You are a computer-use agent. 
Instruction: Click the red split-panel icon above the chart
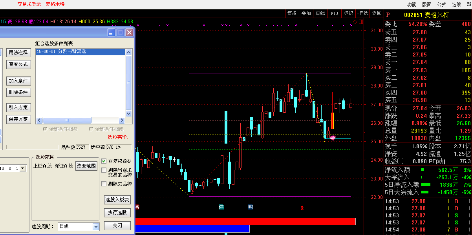coord(360,21)
